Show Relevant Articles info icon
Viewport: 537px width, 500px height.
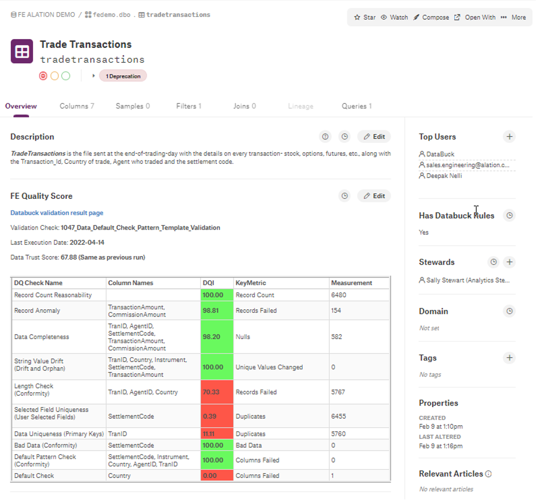tap(489, 474)
